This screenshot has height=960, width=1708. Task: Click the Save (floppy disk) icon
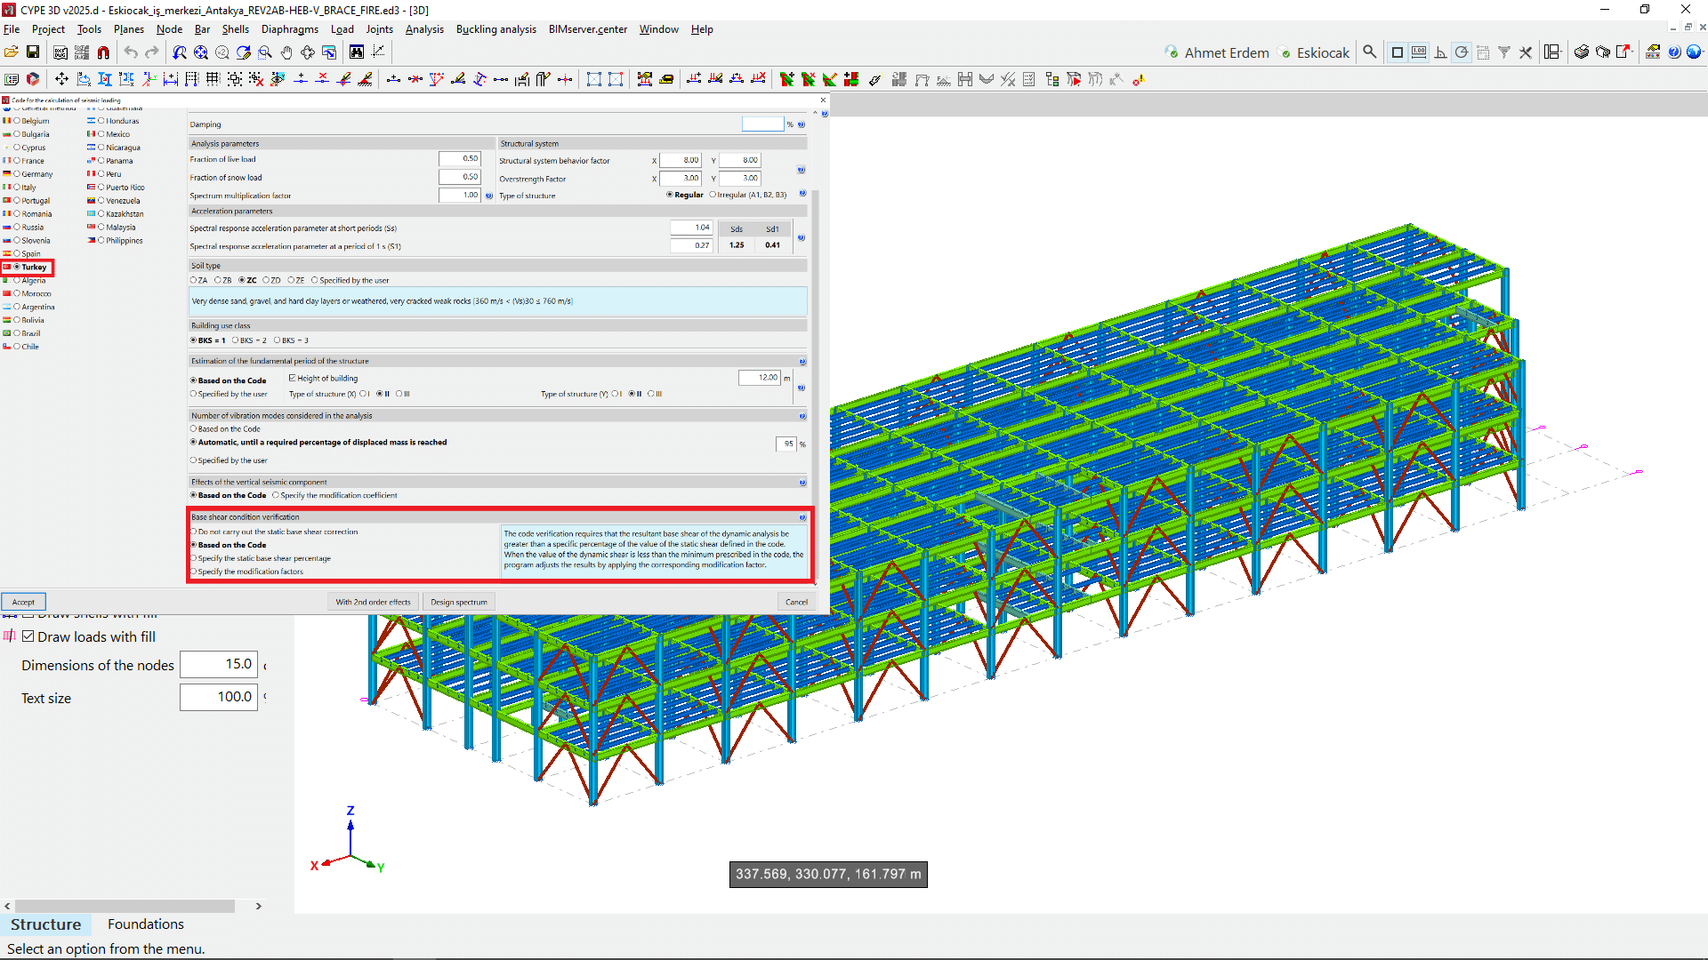coord(33,52)
